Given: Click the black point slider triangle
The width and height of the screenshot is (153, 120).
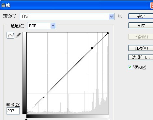Looking at the screenshot, I should (x=26, y=119).
